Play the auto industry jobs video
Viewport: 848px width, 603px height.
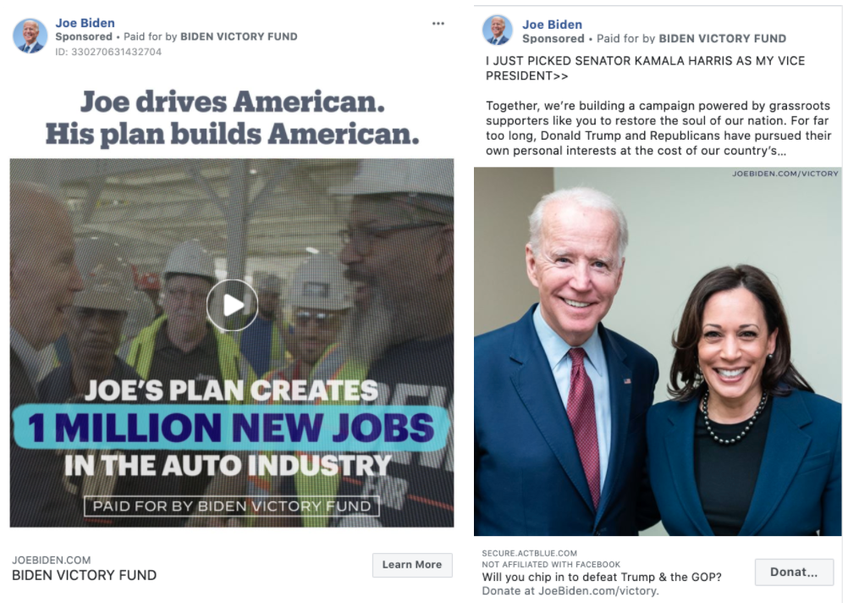click(232, 305)
